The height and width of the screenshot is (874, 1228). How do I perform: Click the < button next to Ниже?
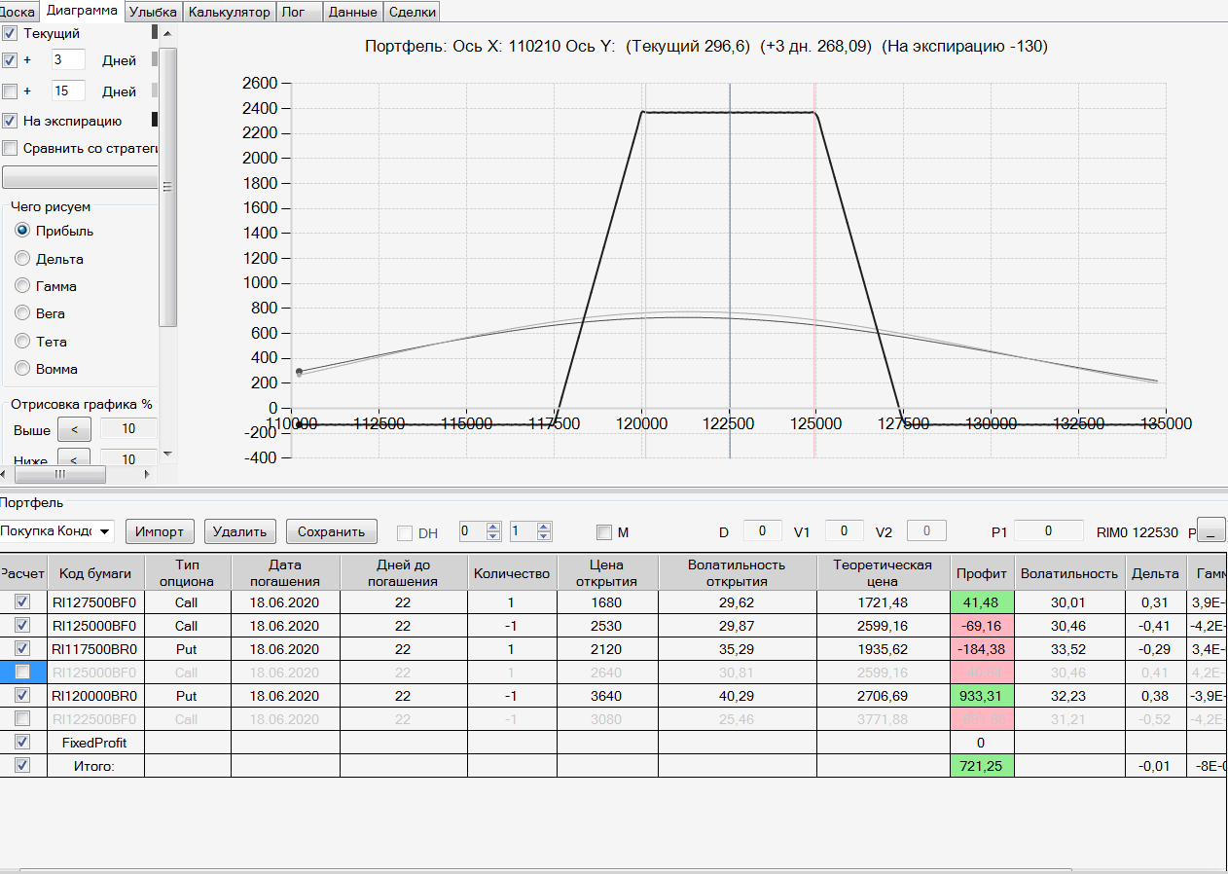pos(74,458)
